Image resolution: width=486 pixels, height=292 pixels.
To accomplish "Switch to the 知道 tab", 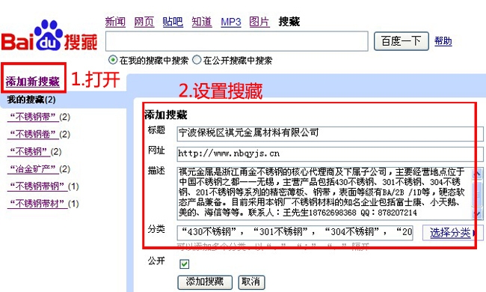I will 201,22.
